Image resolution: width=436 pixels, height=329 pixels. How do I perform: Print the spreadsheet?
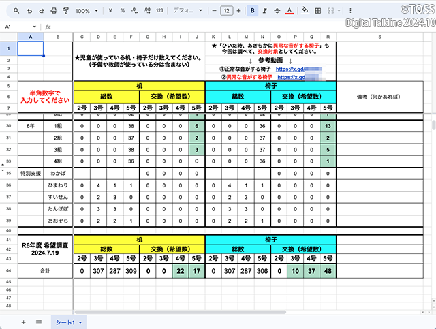[x=54, y=11]
